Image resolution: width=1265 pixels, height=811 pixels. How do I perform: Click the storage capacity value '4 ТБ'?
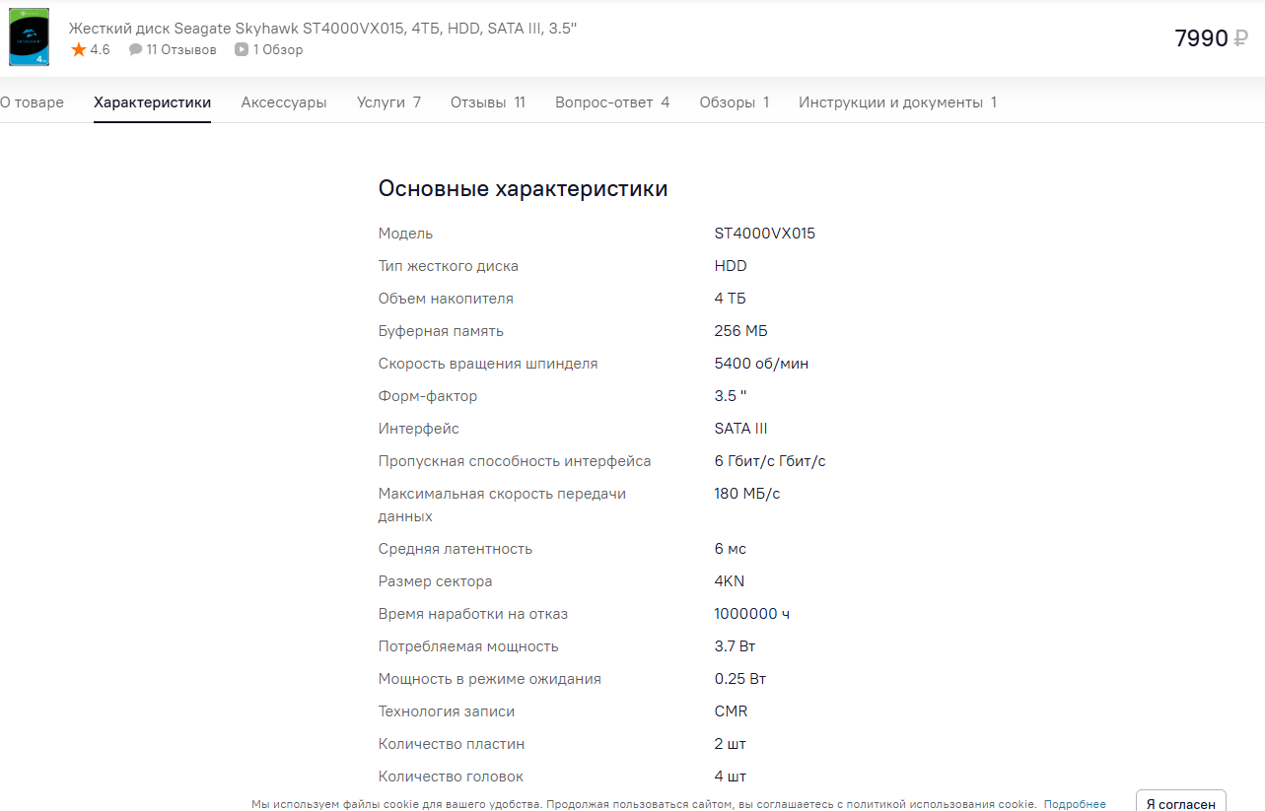[x=731, y=299]
